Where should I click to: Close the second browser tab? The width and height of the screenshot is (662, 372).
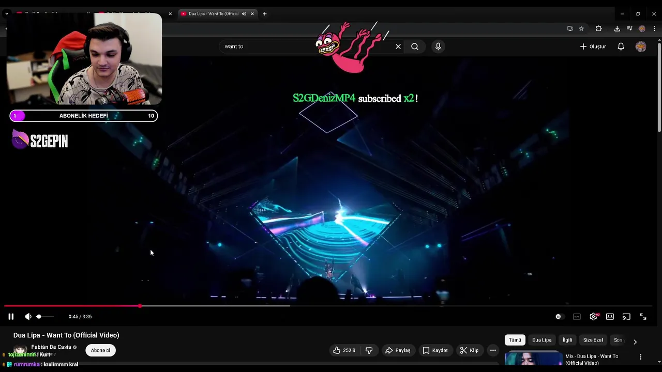170,14
